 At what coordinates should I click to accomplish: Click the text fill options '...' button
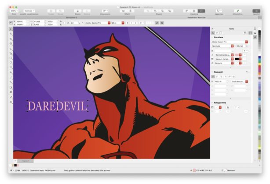[244, 55]
